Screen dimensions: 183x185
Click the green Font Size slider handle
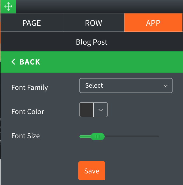coord(98,137)
